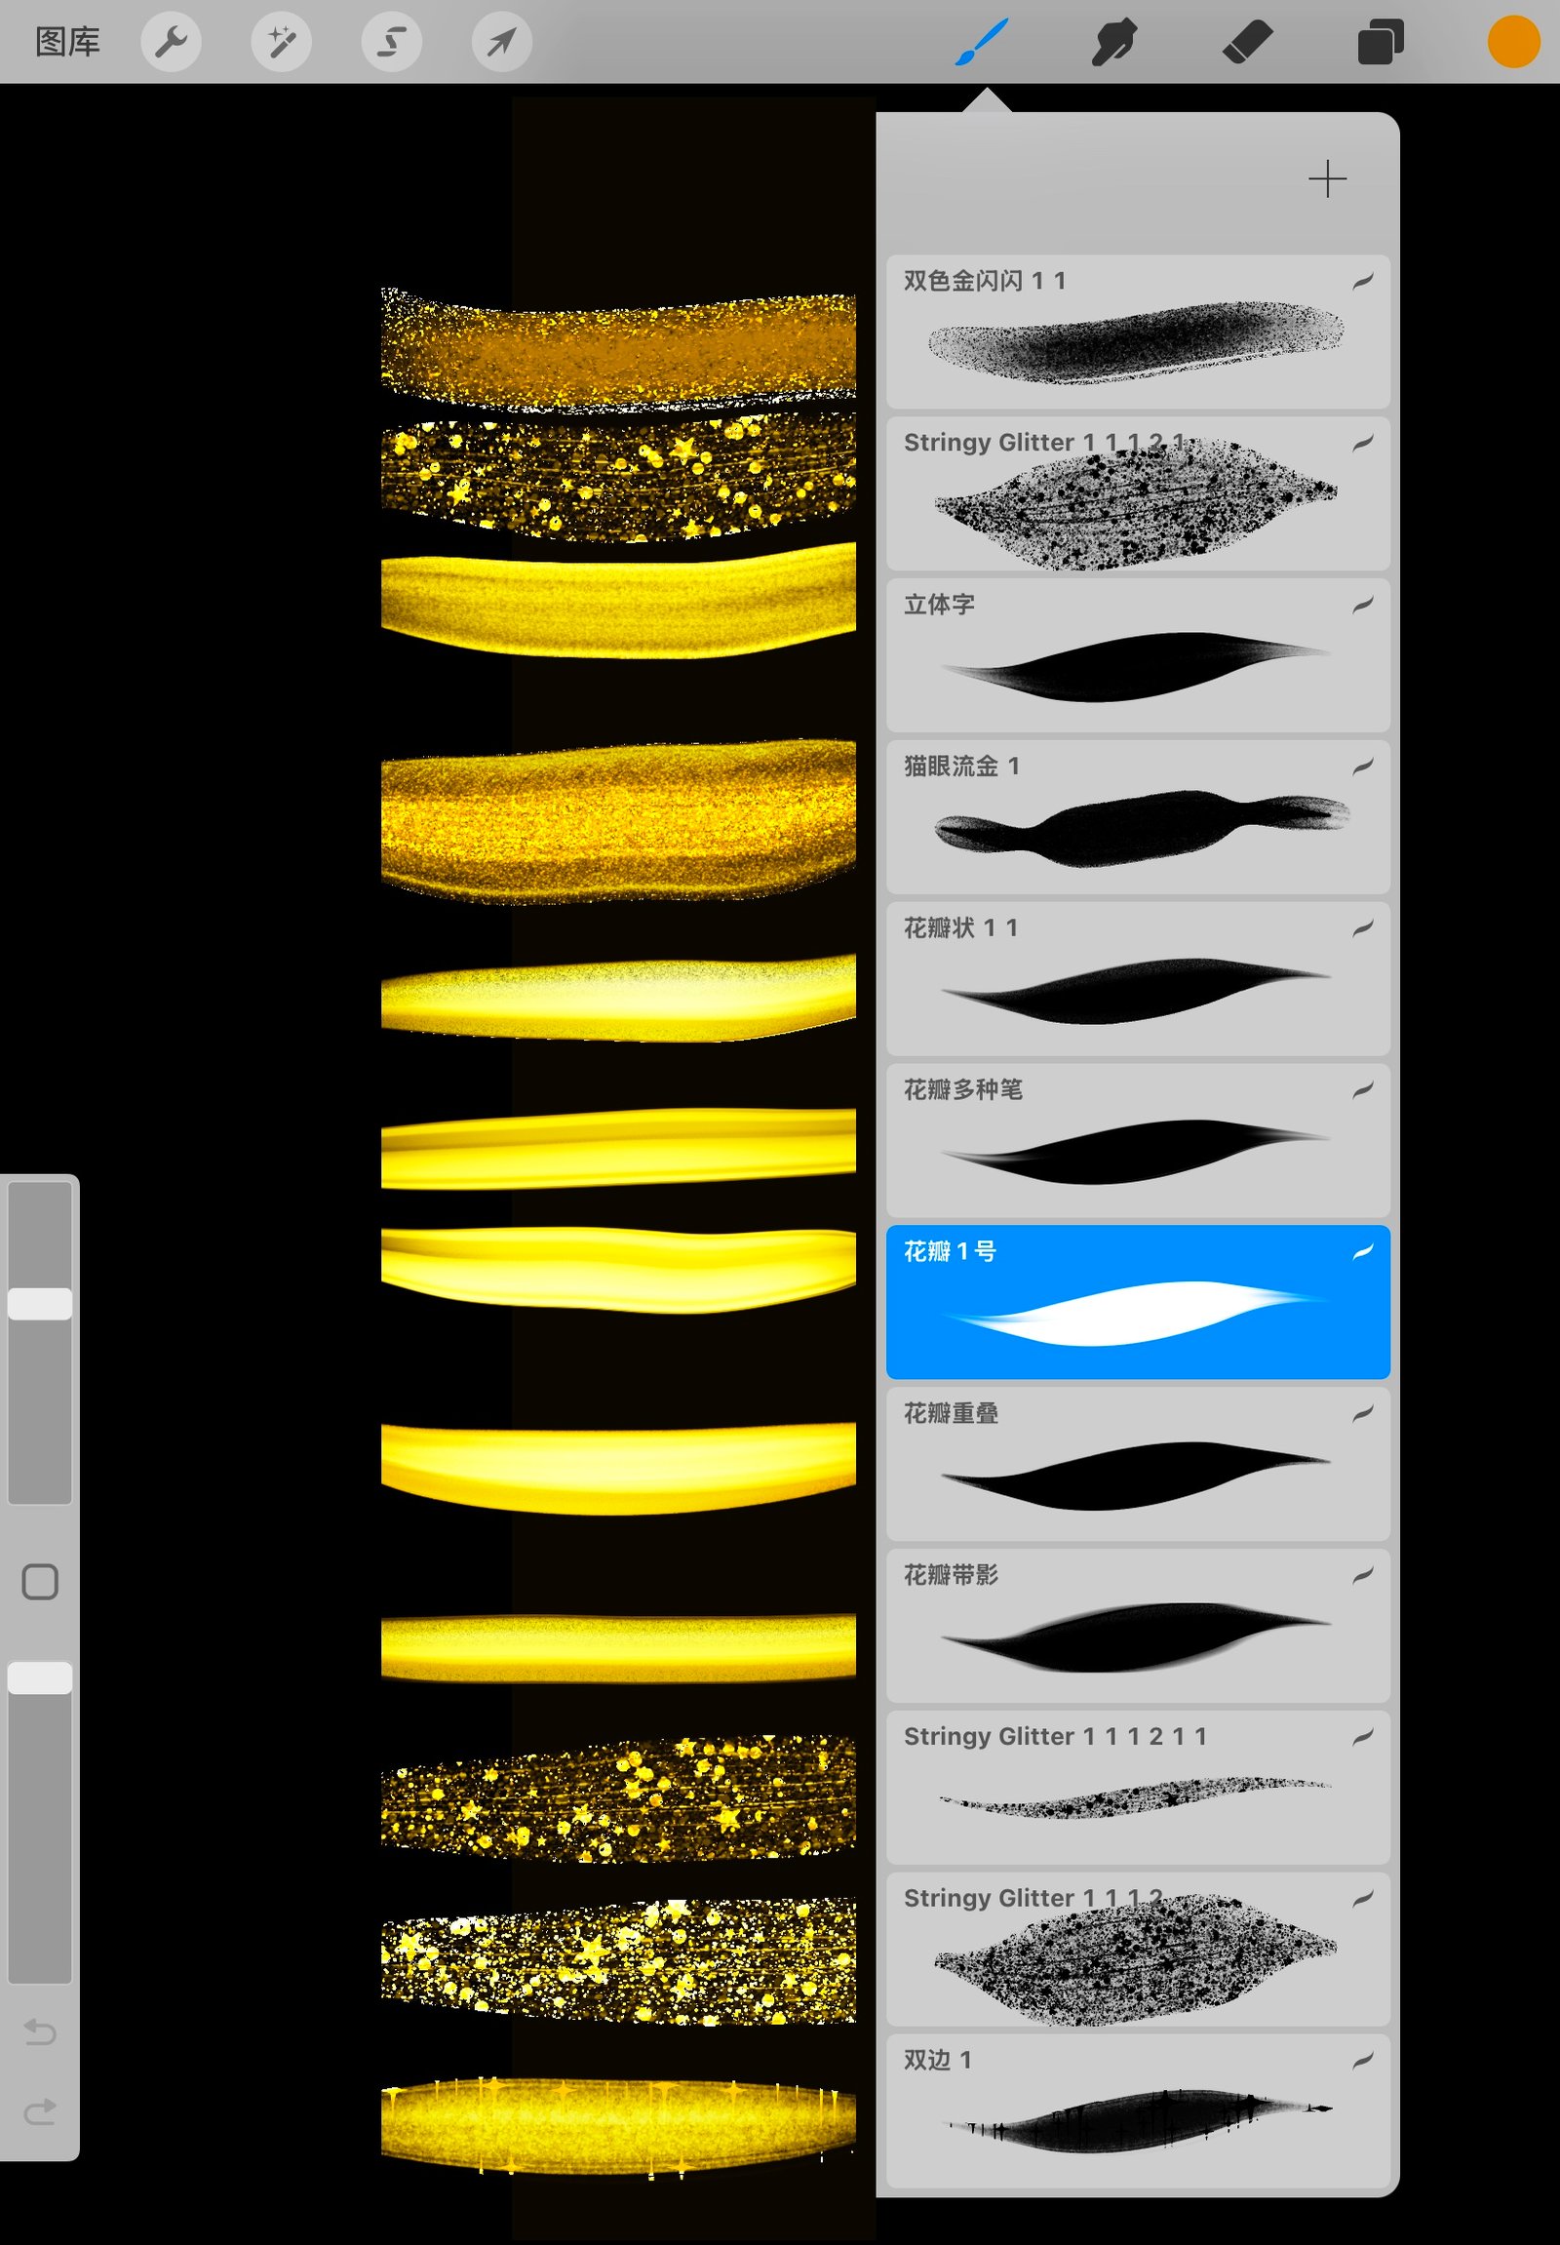Add a new brush with plus button

(1326, 179)
